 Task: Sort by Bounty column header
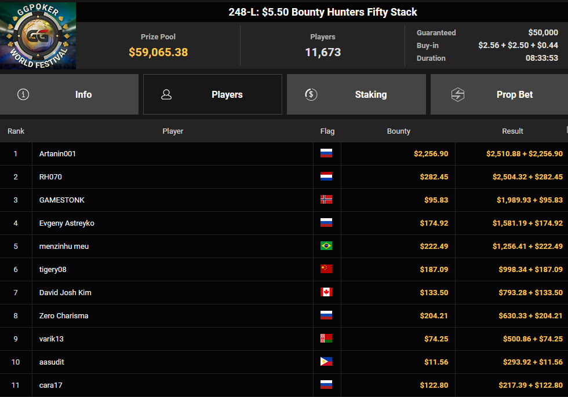point(399,131)
